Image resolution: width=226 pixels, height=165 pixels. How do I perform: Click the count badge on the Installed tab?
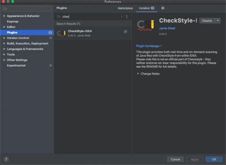(152, 8)
